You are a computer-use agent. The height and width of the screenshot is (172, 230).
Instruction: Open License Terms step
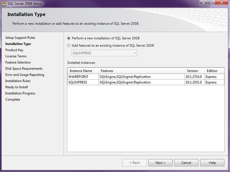tap(16, 56)
